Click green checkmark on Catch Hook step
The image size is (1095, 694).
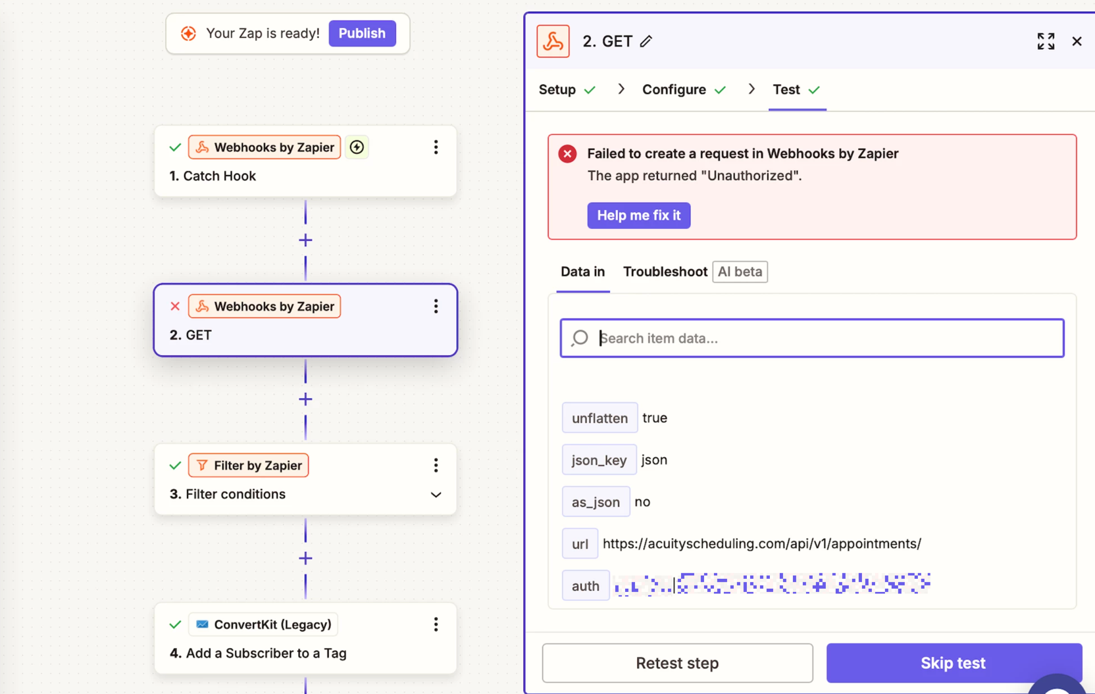pyautogui.click(x=175, y=147)
